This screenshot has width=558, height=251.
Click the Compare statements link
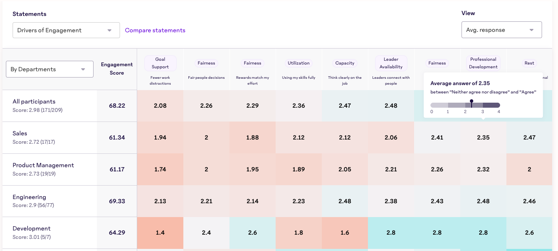tap(155, 30)
